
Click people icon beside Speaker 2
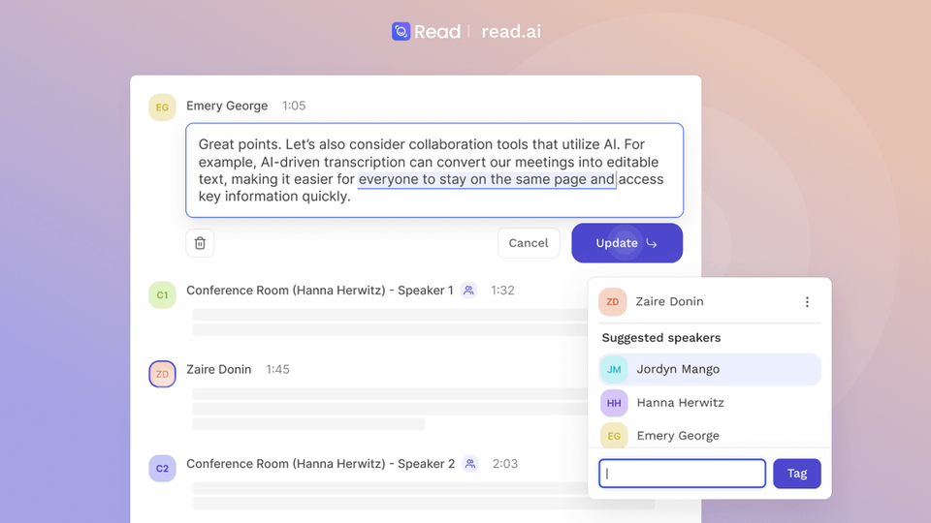[470, 464]
